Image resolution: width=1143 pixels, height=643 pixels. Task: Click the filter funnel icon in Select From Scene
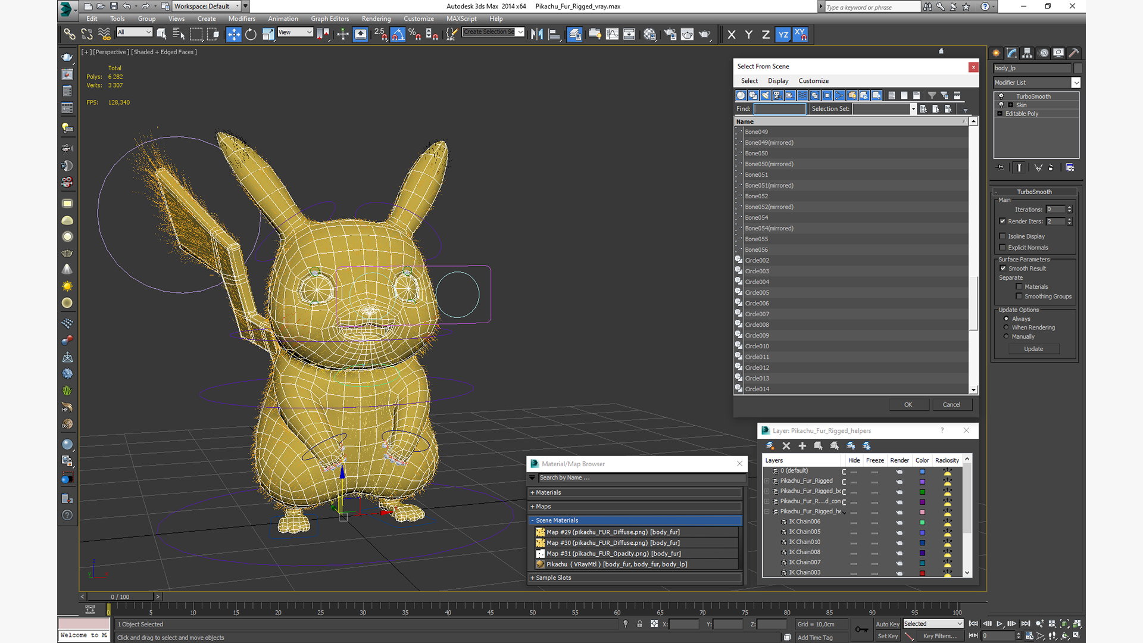[x=932, y=95]
